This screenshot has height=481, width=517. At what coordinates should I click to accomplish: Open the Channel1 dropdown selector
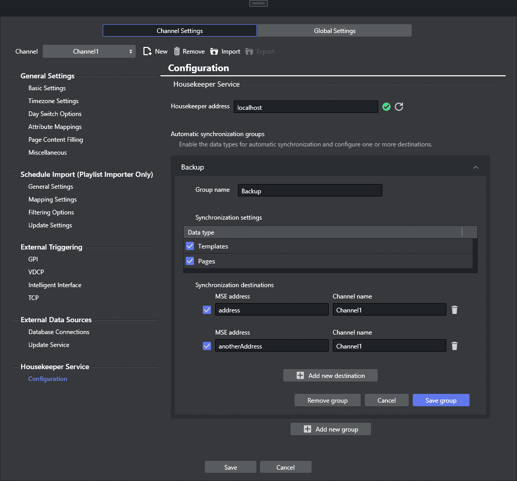coord(89,52)
